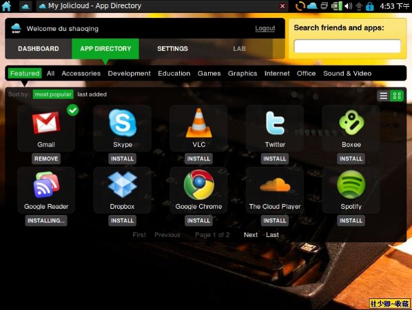Viewport: 412px width, 310px height.
Task: Switch to grid view layout
Action: pyautogui.click(x=397, y=96)
